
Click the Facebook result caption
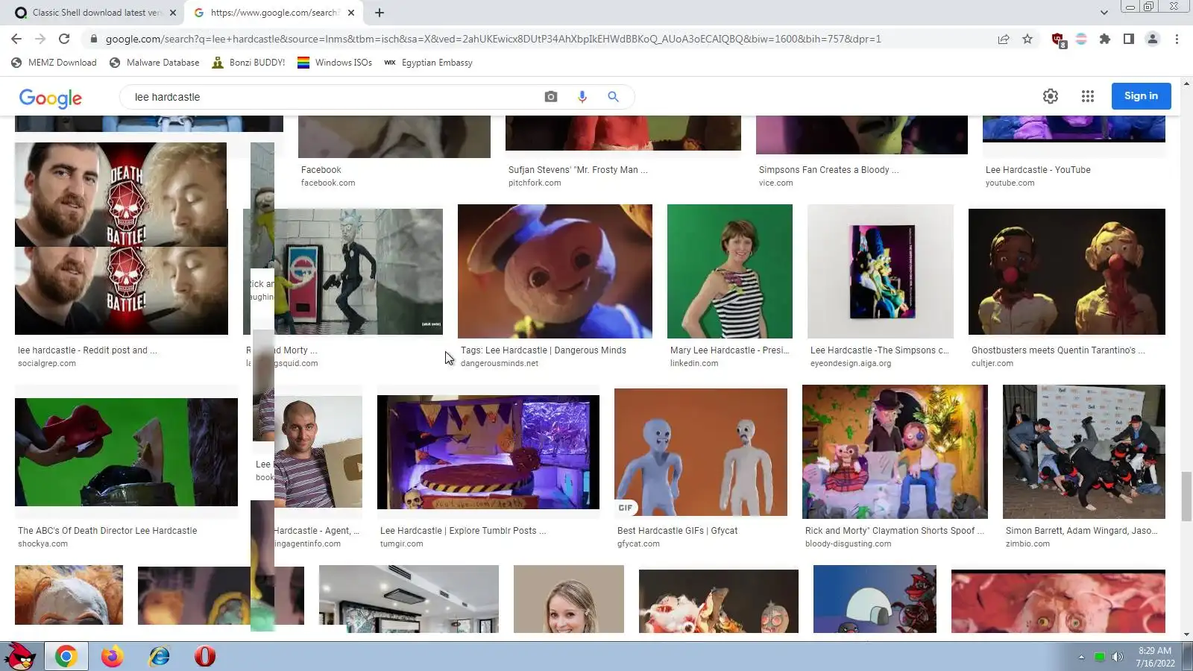321,170
